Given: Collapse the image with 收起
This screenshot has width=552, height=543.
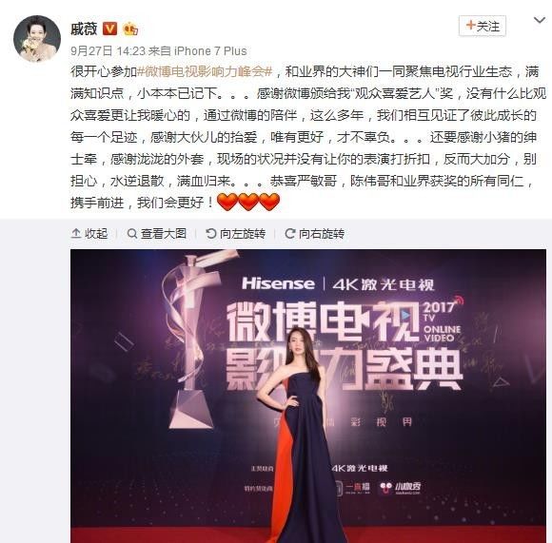Looking at the screenshot, I should (89, 234).
